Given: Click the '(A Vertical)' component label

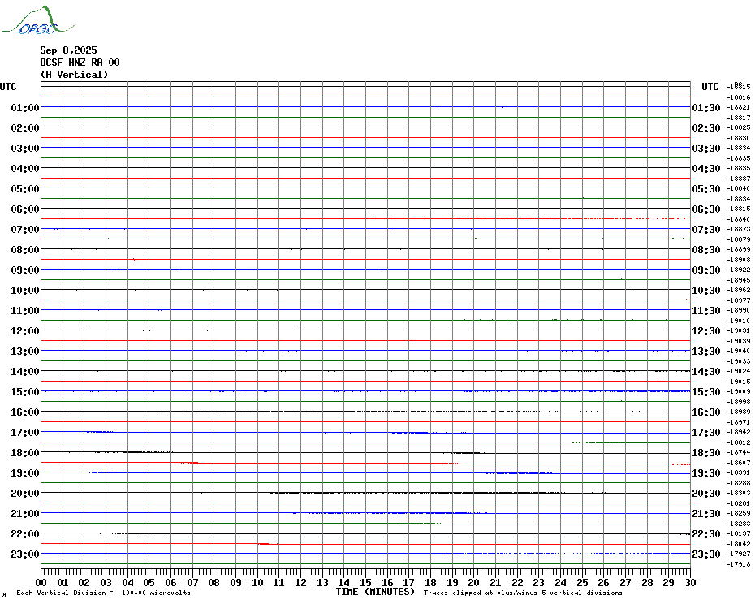Looking at the screenshot, I should click(x=74, y=75).
